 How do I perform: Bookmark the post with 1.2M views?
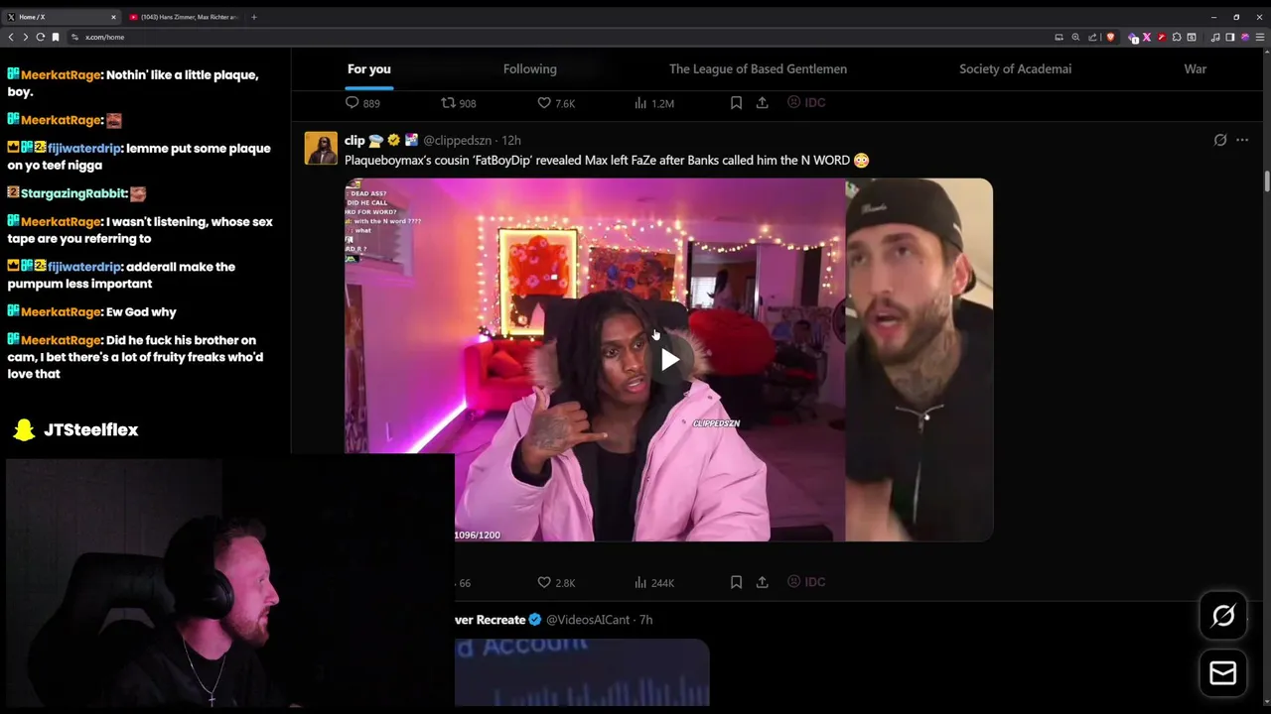pos(736,103)
